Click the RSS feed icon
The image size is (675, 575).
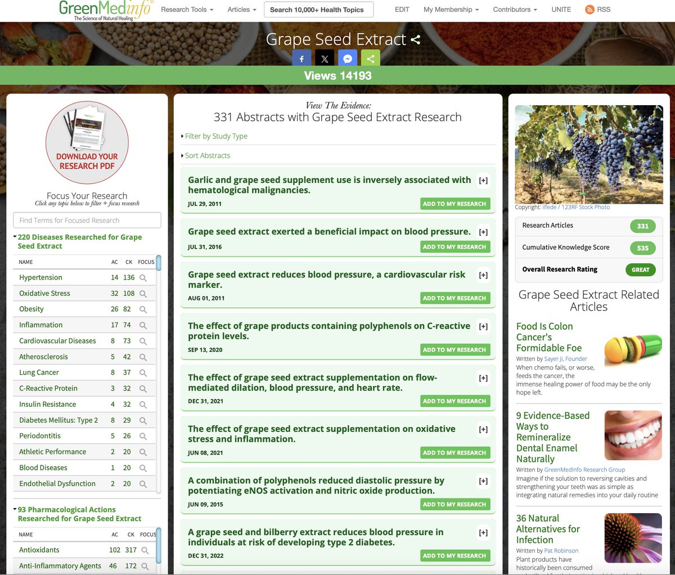coord(589,10)
